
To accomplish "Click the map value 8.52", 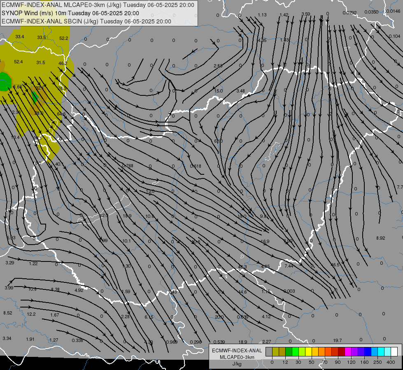I will point(8,313).
